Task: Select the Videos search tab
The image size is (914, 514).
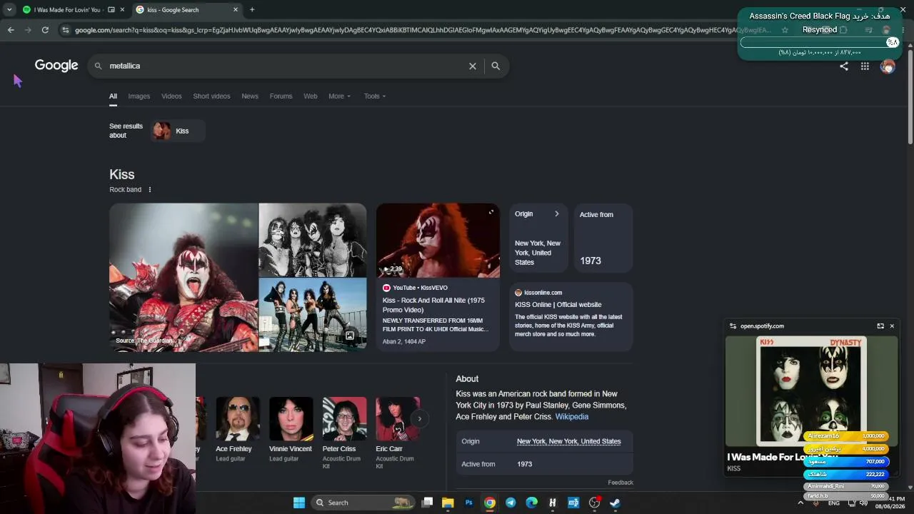Action: tap(171, 96)
